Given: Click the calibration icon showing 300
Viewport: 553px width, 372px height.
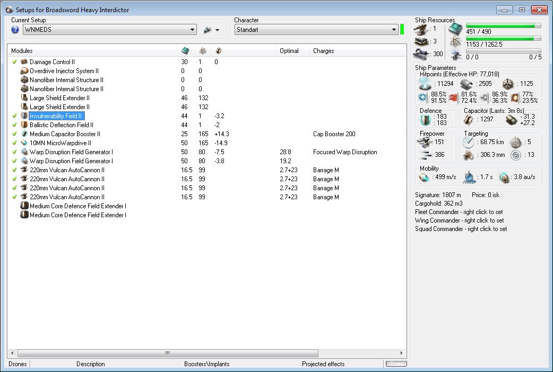Looking at the screenshot, I should click(421, 54).
